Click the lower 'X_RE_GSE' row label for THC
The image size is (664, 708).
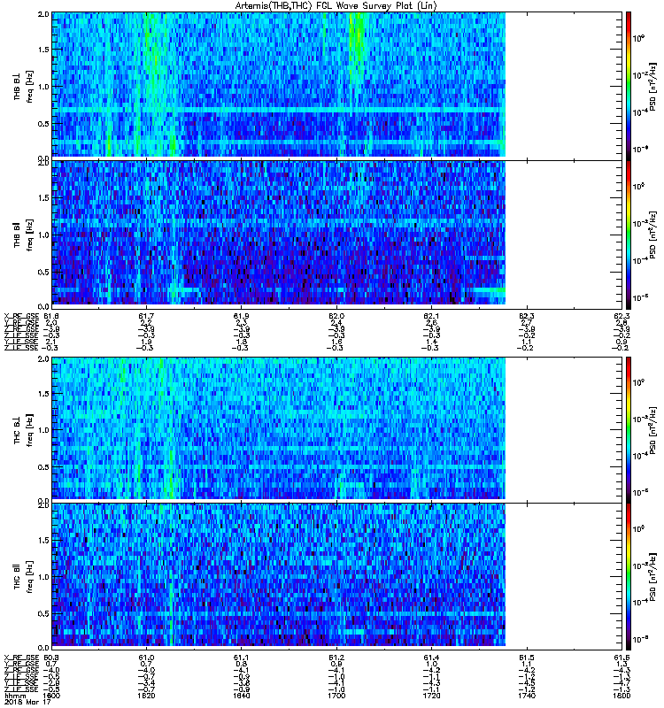pyautogui.click(x=21, y=658)
